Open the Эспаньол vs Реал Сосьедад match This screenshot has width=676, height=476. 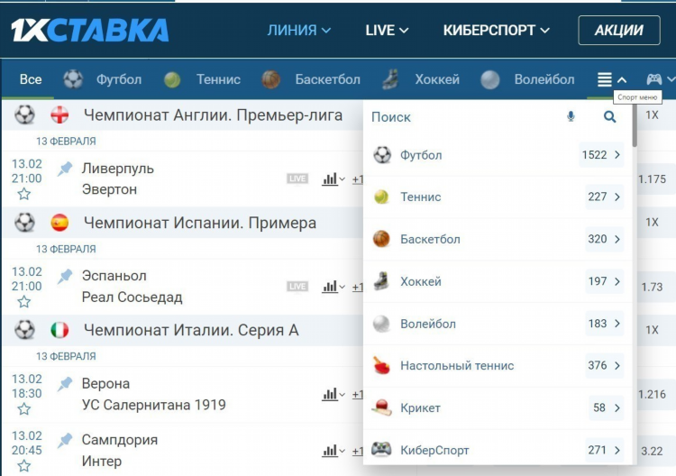pos(132,287)
